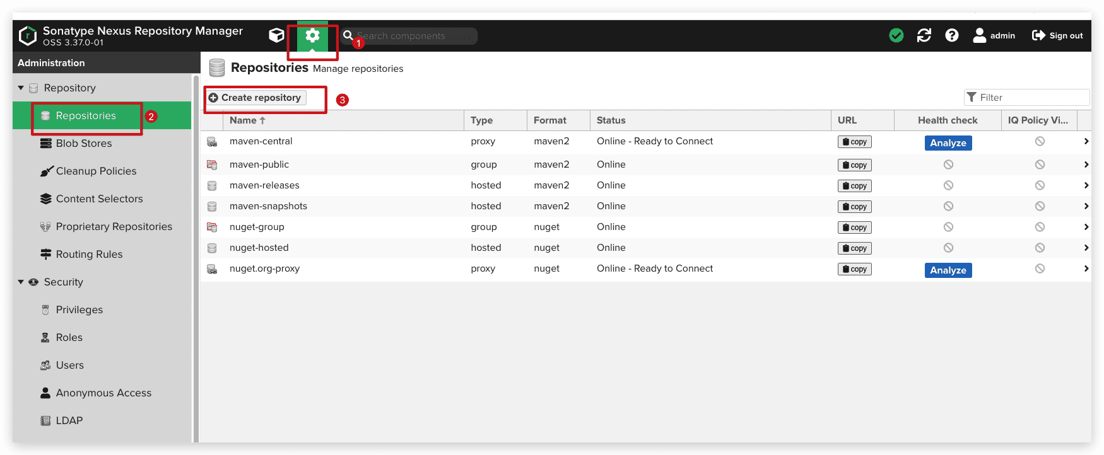Collapse the Security tree section
The image size is (1104, 455).
pyautogui.click(x=21, y=282)
